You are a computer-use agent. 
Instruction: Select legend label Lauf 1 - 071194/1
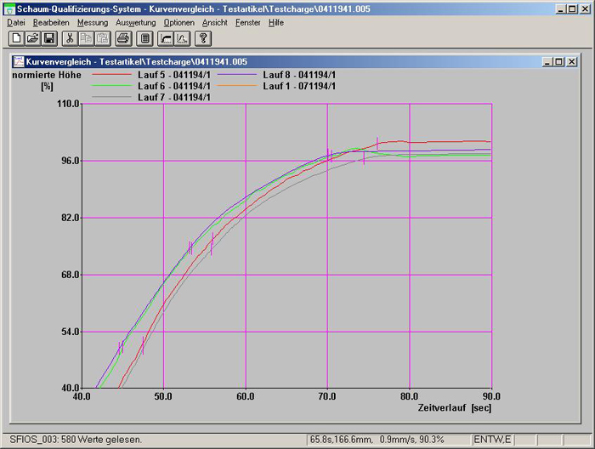pyautogui.click(x=299, y=86)
